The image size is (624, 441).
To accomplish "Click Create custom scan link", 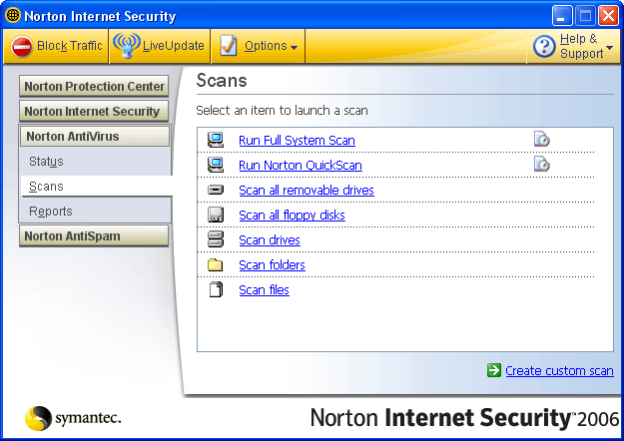I will pos(559,370).
